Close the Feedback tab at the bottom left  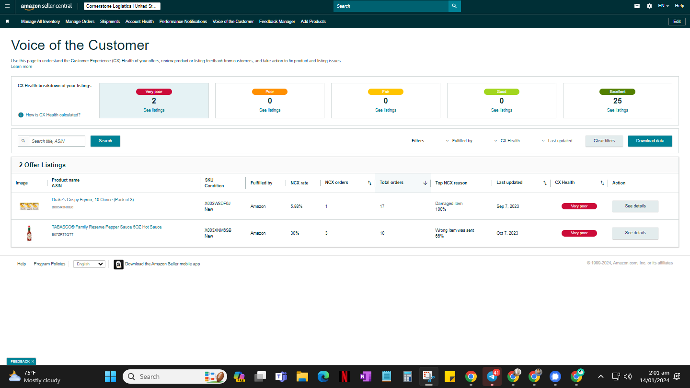(33, 362)
